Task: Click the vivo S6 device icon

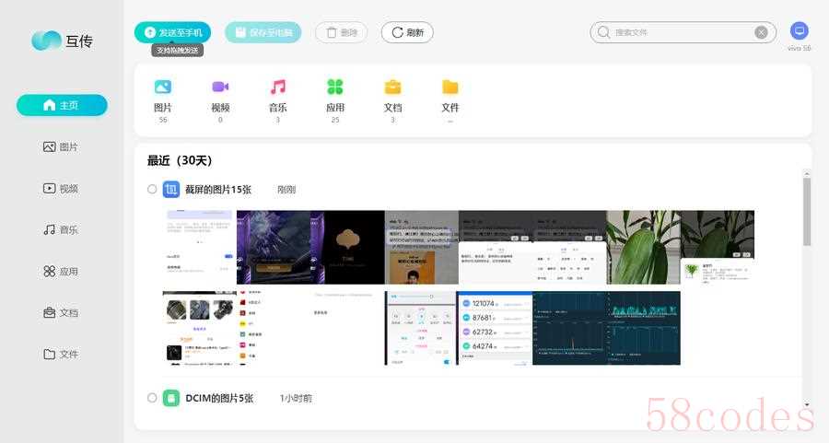Action: tap(799, 31)
